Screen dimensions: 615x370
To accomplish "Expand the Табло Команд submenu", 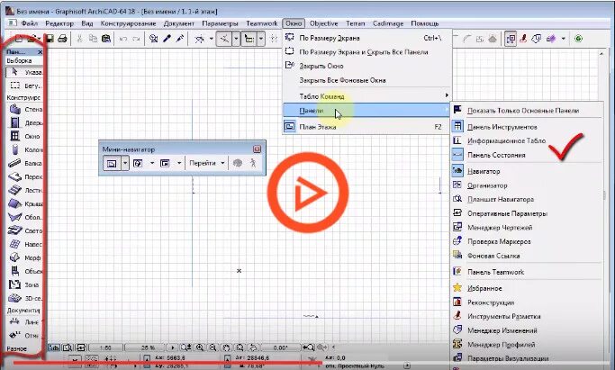I will coord(366,96).
